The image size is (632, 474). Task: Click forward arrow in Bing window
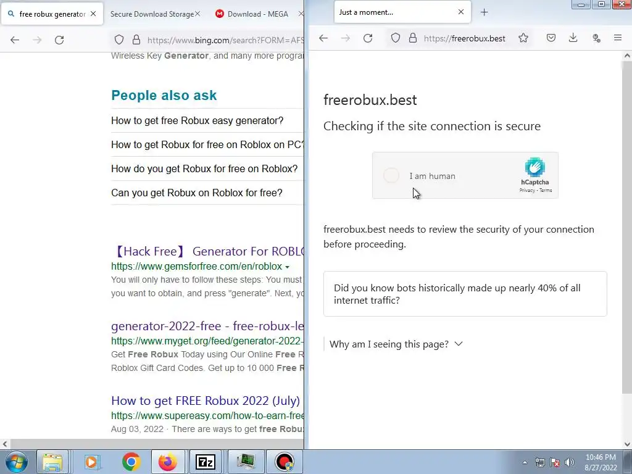pyautogui.click(x=37, y=40)
